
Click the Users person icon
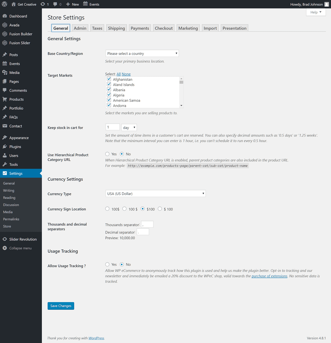5,156
